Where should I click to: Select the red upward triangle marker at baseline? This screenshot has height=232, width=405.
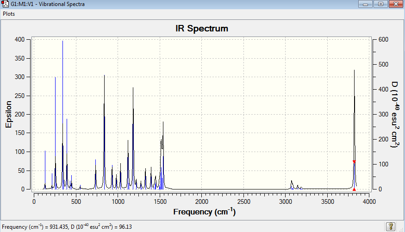point(354,189)
